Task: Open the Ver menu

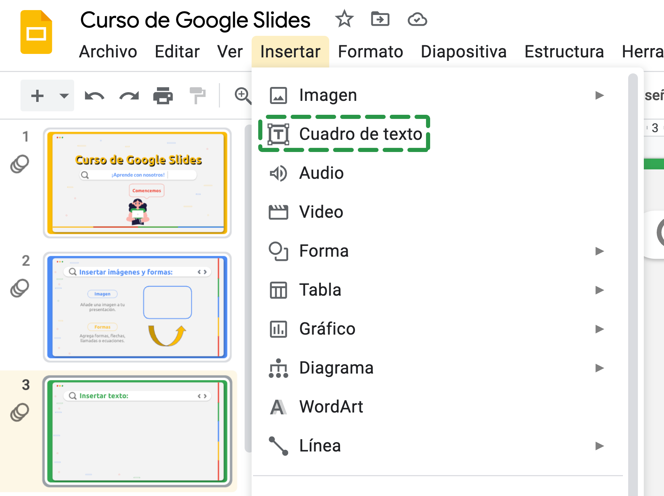Action: tap(230, 52)
